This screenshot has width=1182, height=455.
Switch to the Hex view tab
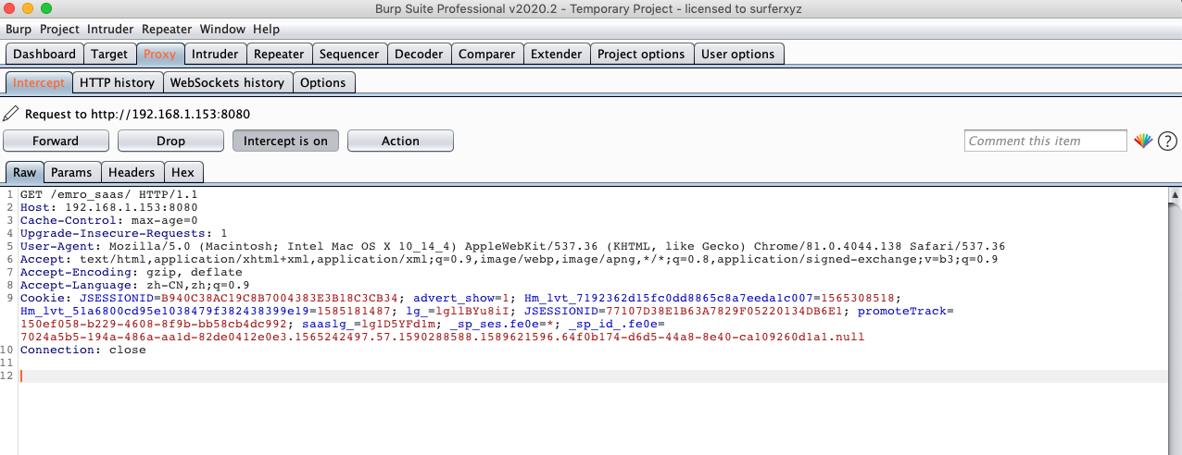point(182,172)
